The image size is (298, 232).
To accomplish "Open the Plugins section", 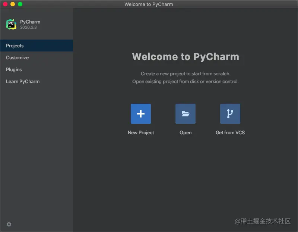I will coord(14,69).
